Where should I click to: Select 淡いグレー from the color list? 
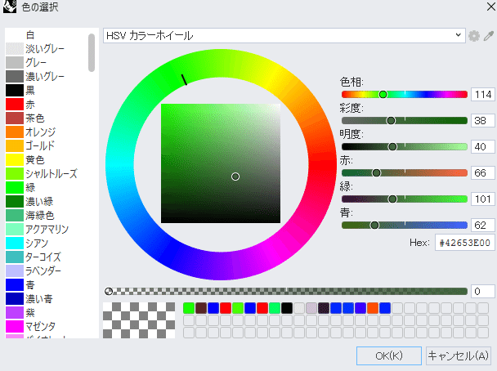click(46, 49)
